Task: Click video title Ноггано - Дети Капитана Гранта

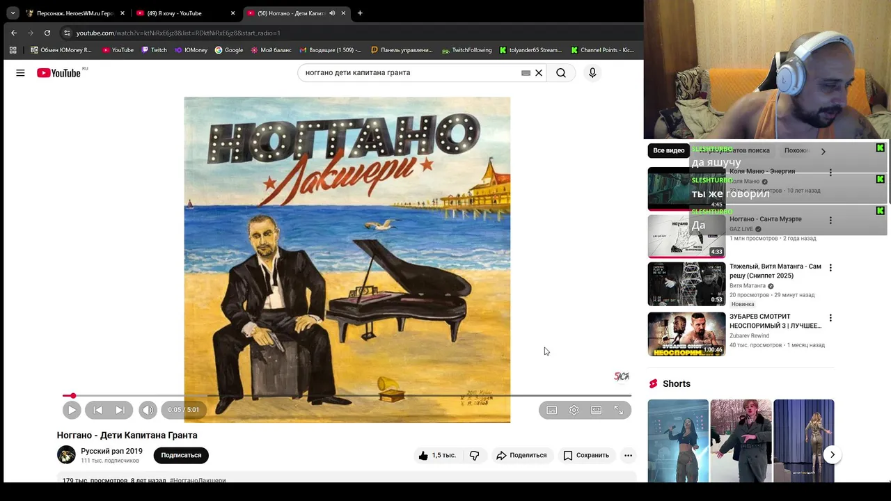Action: pyautogui.click(x=127, y=435)
